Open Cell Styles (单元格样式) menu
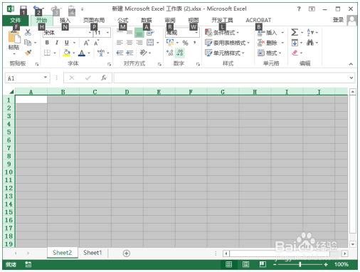 pos(225,53)
